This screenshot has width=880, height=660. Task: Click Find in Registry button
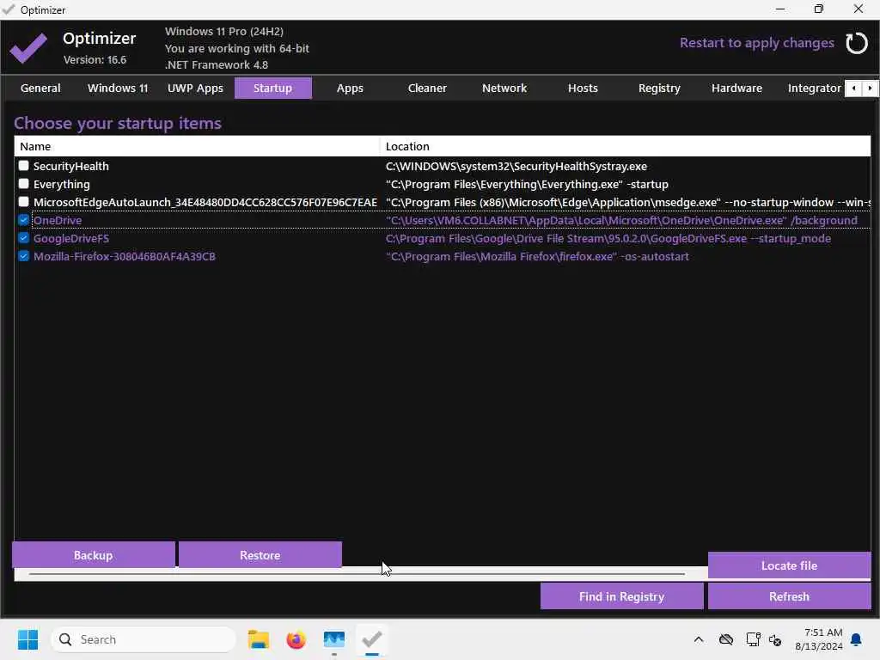[622, 596]
